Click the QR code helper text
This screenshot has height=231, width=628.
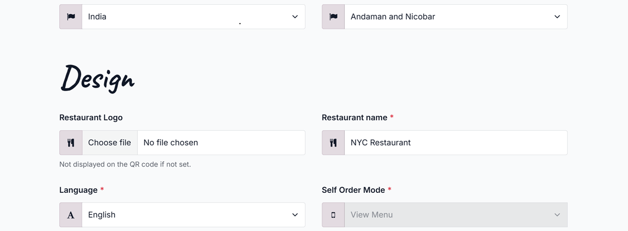(125, 164)
